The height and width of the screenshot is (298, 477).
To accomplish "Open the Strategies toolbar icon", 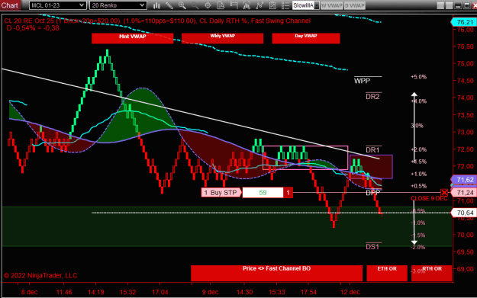I will (x=272, y=5).
